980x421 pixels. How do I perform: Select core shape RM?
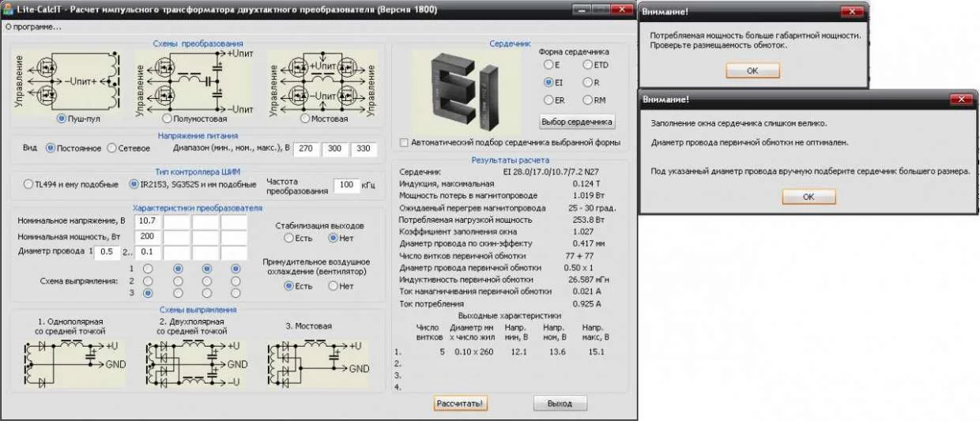click(x=587, y=100)
